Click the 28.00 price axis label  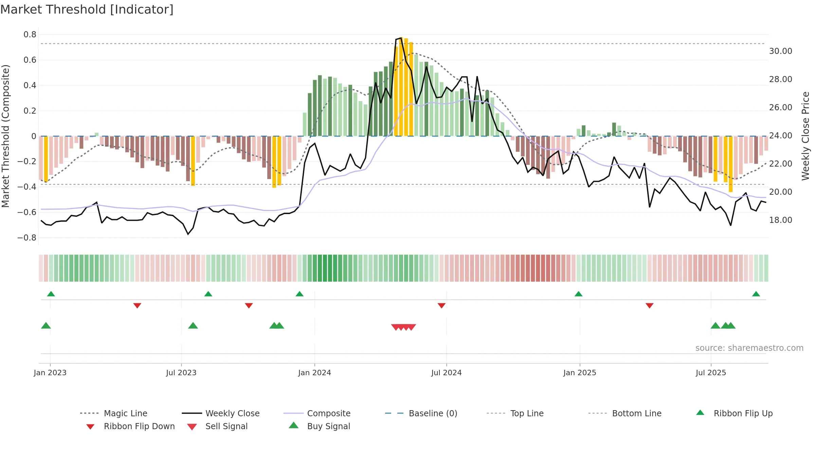tap(781, 79)
